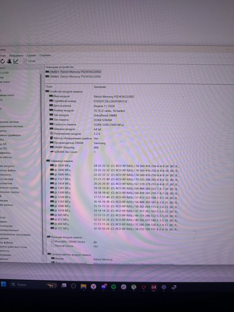Select the partially visible 'ановленные программы' tree item
The width and height of the screenshot is (234, 312).
pyautogui.click(x=15, y=235)
